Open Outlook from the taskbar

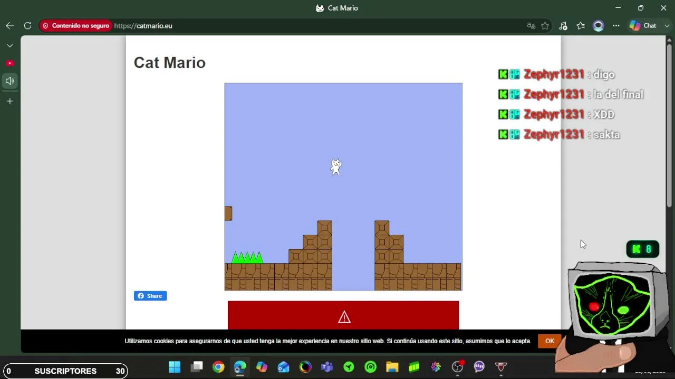click(284, 367)
